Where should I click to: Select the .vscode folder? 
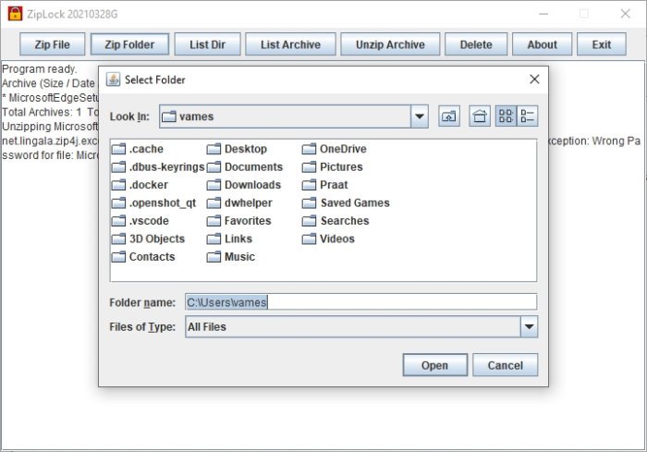point(140,221)
